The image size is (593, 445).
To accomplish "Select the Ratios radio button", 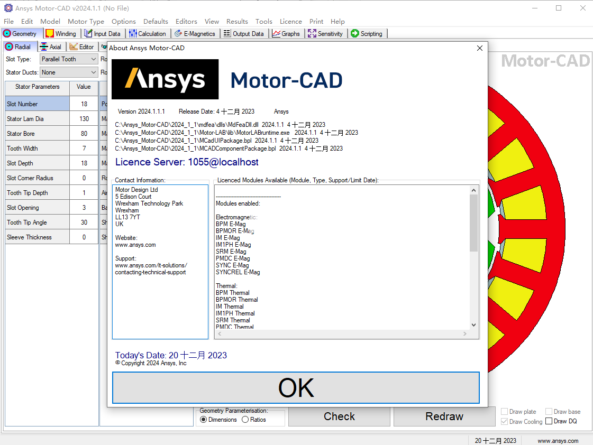I will 245,420.
